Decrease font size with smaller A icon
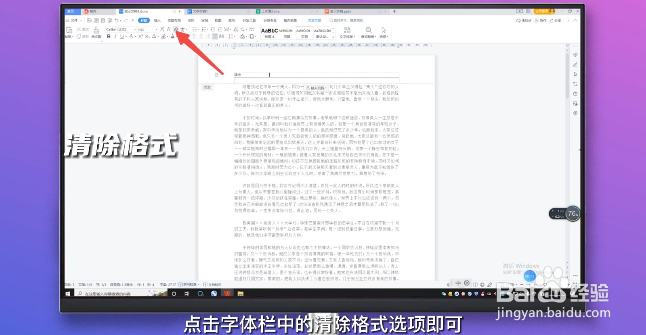 pos(169,29)
